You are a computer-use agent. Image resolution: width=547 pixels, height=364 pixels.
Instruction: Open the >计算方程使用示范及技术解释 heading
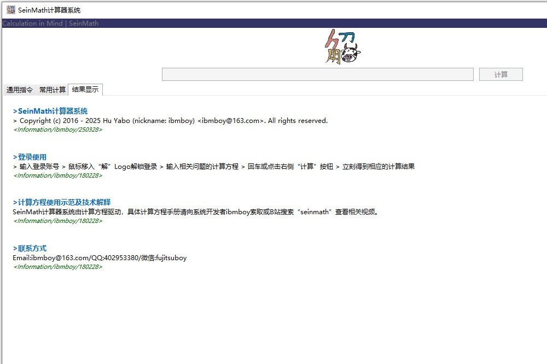(62, 202)
